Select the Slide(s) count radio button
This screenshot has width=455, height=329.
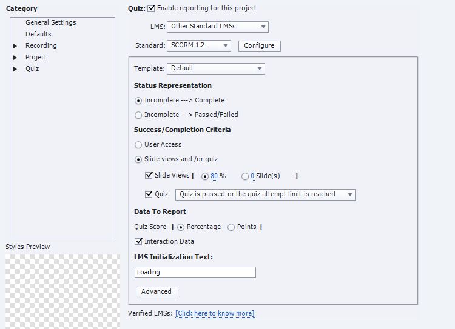(x=245, y=176)
